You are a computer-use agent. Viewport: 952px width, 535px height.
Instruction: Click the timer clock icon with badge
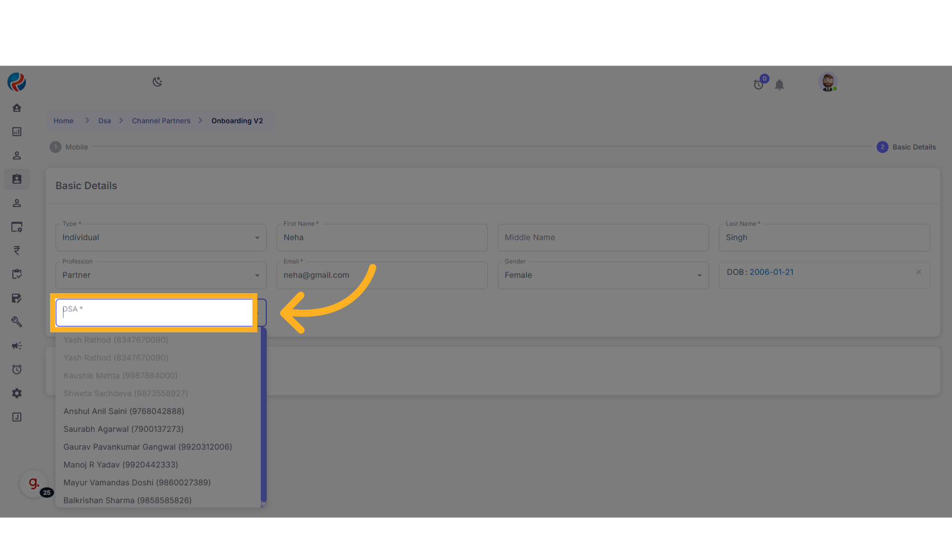tap(759, 85)
